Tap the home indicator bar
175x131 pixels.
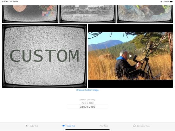coord(87,129)
